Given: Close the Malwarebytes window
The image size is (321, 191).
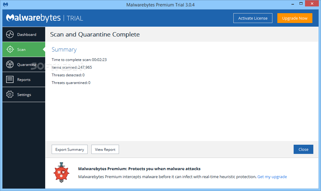Looking at the screenshot, I should coord(312,3).
